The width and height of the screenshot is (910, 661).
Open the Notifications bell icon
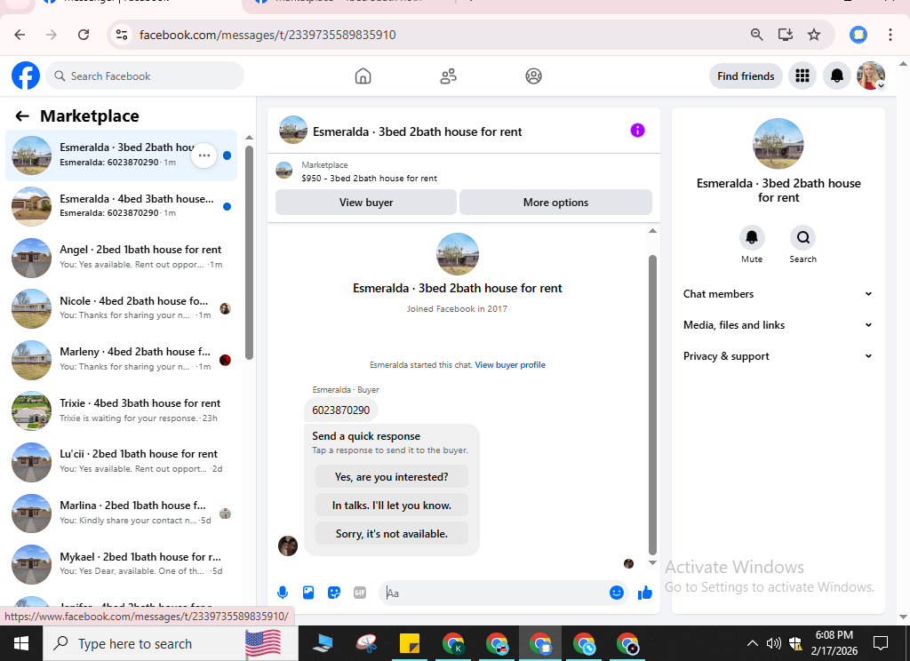pos(836,76)
